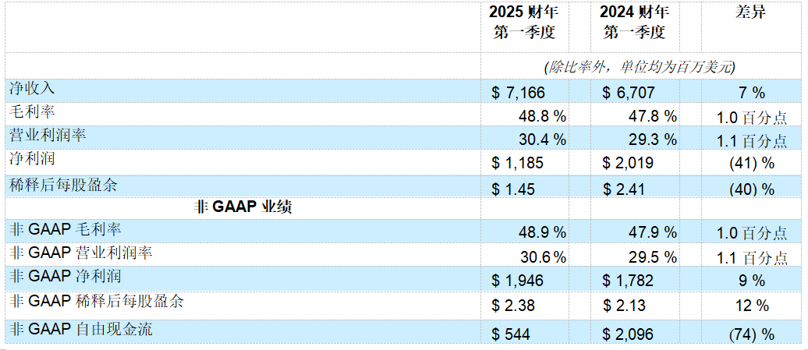
Task: Click the 非 GAAP 业绩 section heading
Action: 243,207
